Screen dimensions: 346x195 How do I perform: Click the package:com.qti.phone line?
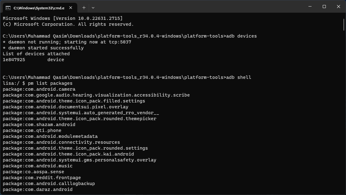click(x=32, y=130)
